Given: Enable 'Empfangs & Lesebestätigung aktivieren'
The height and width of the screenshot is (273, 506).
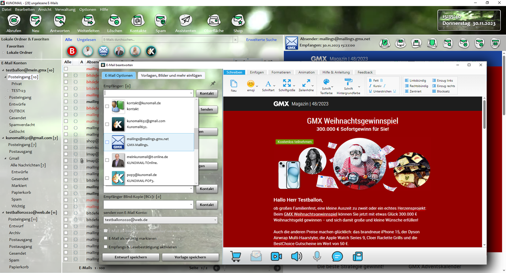Looking at the screenshot, I should tap(106, 247).
